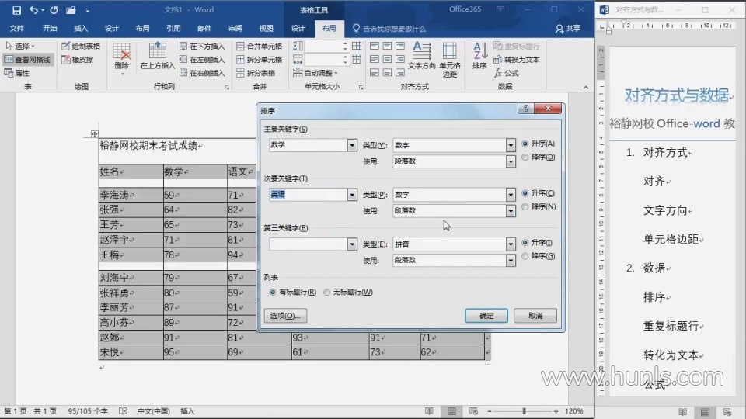Click the 公式 formula icon
Viewport: 746px width, 419px height.
pyautogui.click(x=505, y=73)
